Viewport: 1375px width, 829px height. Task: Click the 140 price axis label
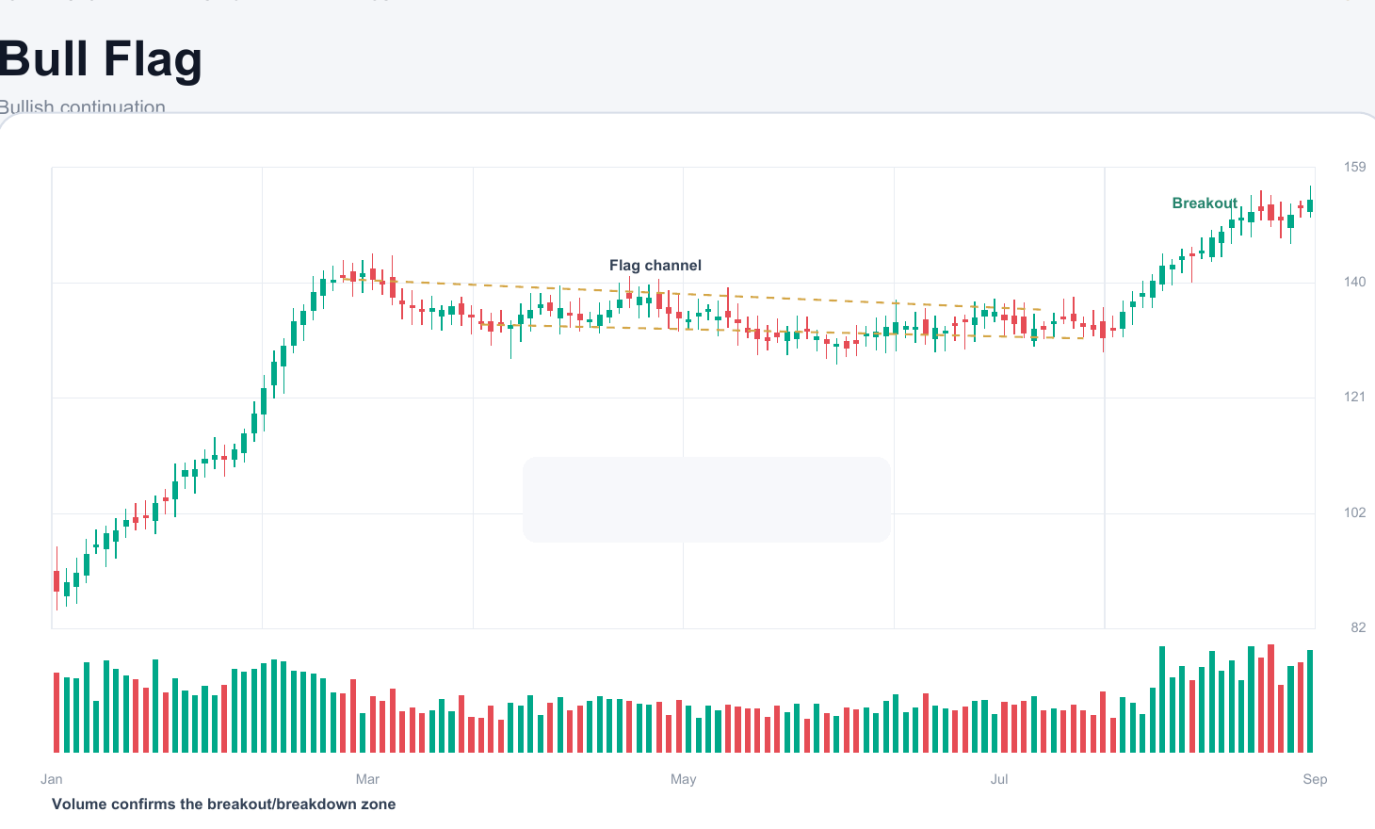tap(1354, 282)
